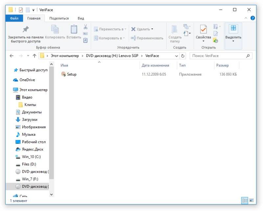This screenshot has width=263, height=211.
Task: Switch to large icons view
Action: point(251,200)
